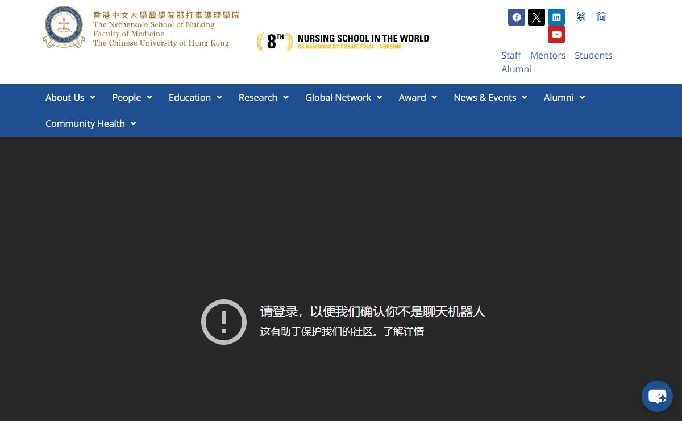This screenshot has height=421, width=682.
Task: Switch to Simplified Chinese (简)
Action: [601, 17]
